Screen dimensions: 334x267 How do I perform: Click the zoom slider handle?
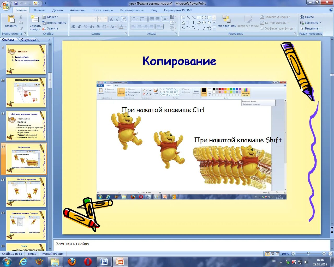click(x=308, y=254)
